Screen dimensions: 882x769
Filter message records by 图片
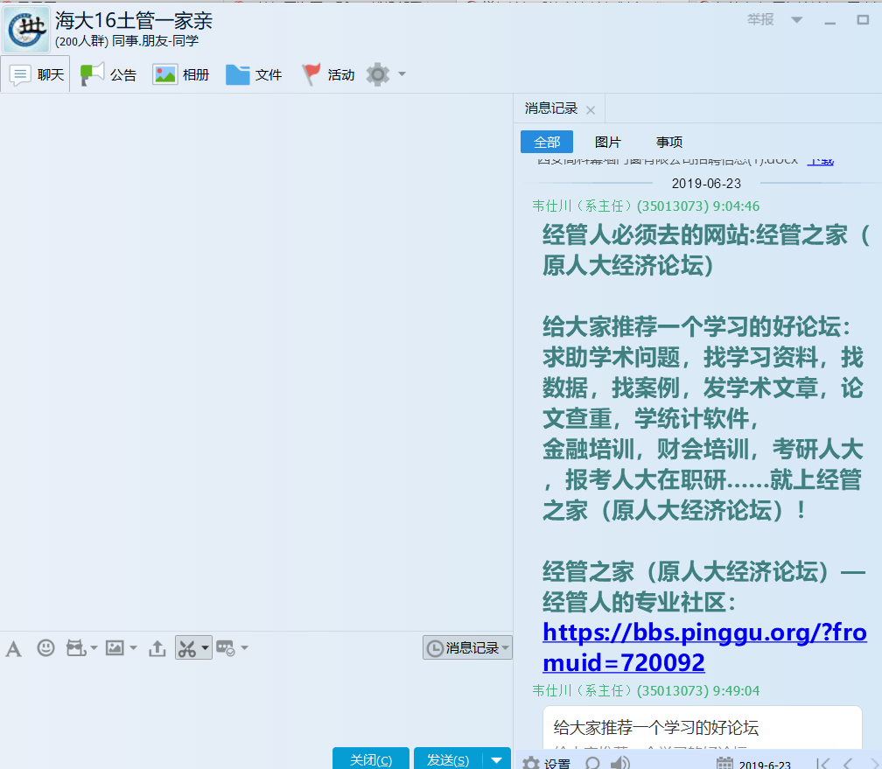coord(608,142)
